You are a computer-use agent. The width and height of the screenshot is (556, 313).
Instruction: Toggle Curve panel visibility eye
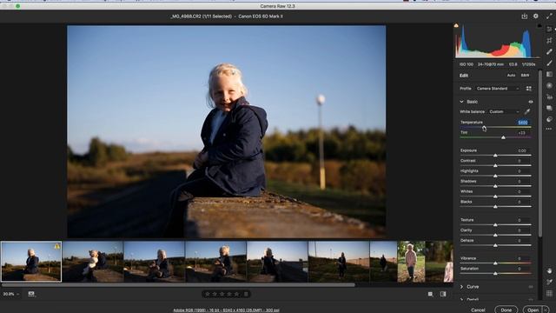[x=531, y=287]
